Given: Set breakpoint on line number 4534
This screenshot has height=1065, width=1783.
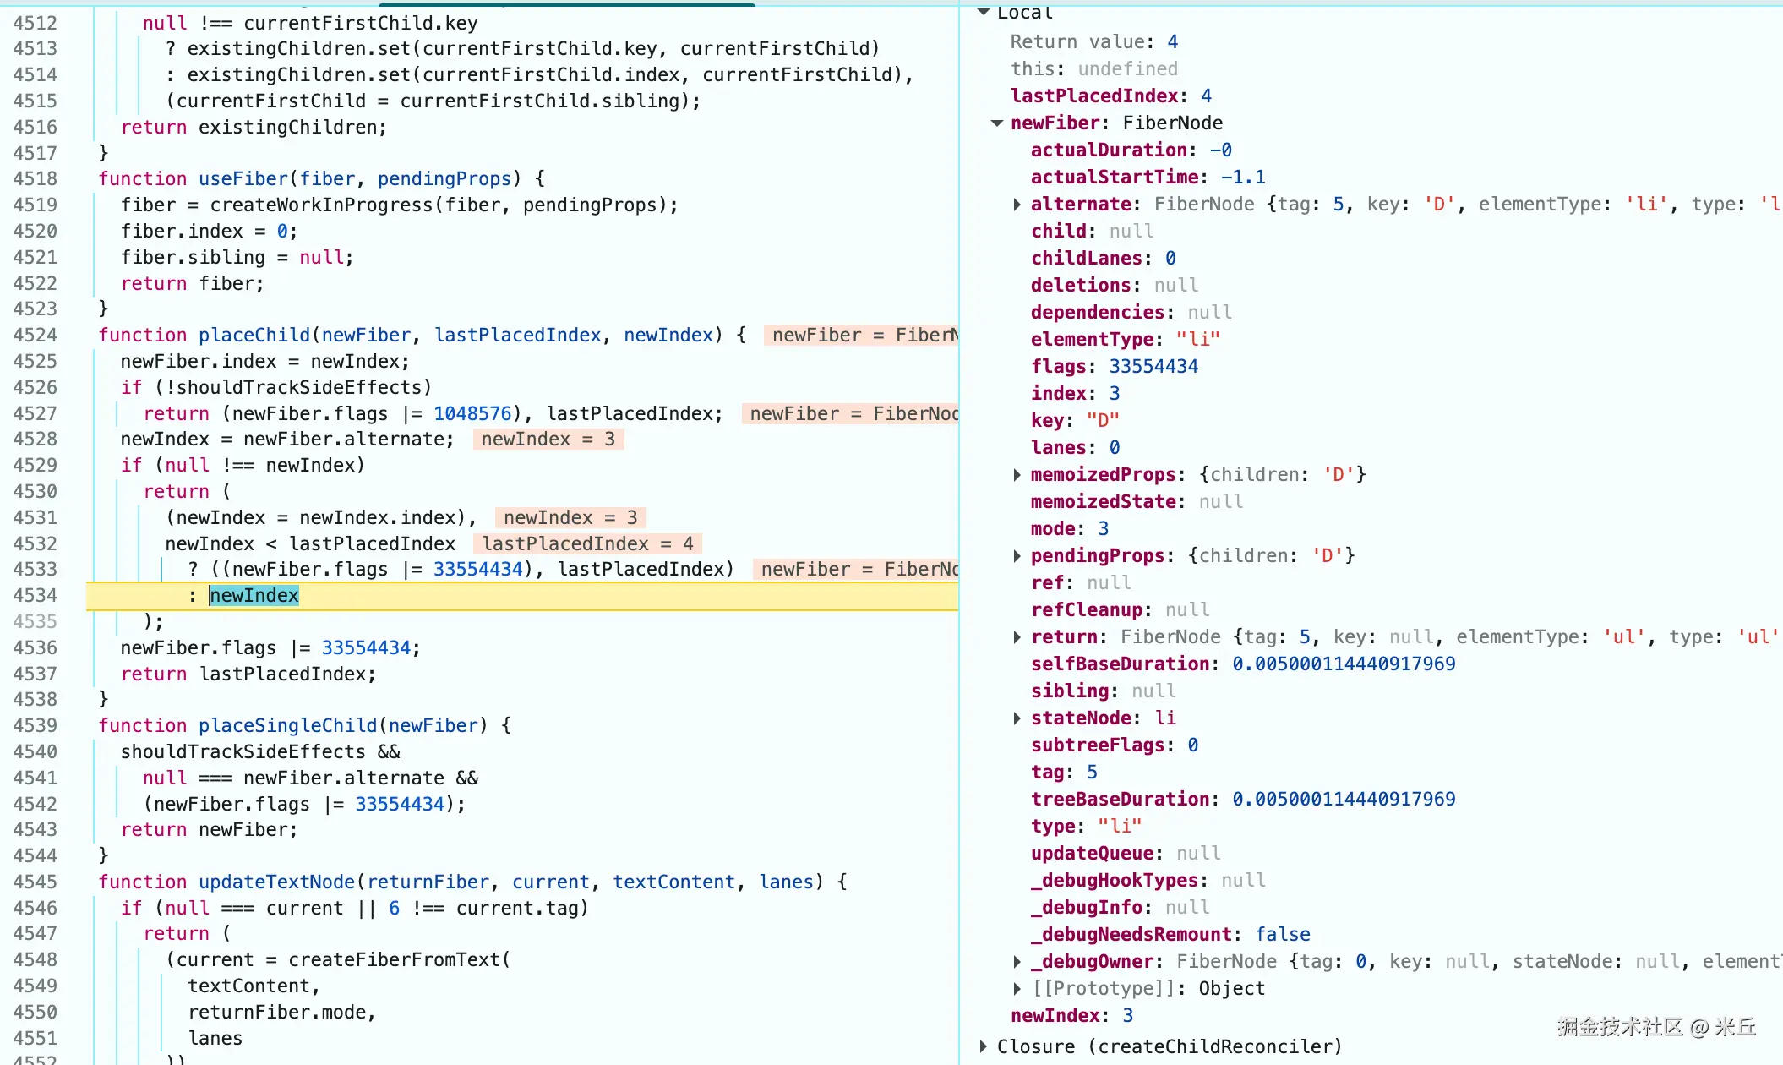Looking at the screenshot, I should (35, 596).
